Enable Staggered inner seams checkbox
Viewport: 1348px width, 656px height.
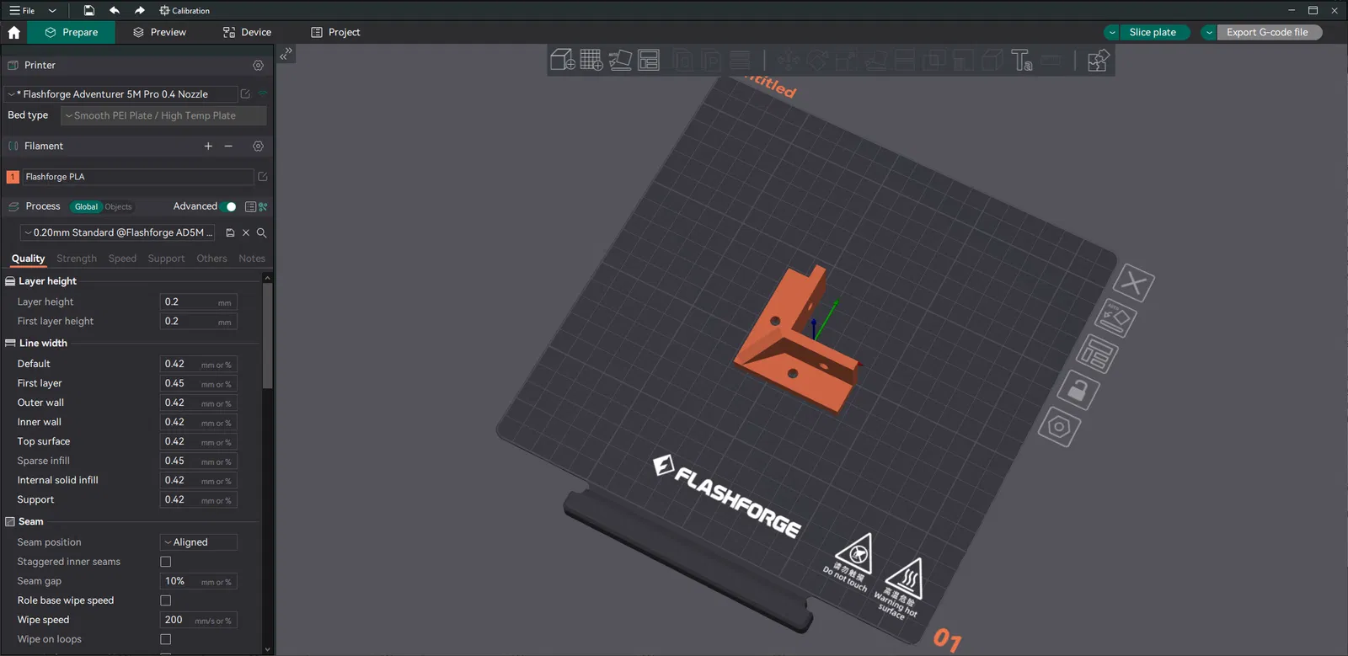pyautogui.click(x=165, y=562)
